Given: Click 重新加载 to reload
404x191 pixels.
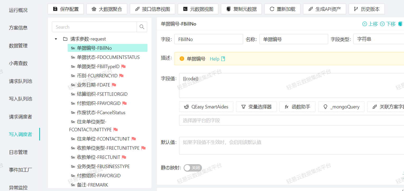Looking at the screenshot, I should point(282,9).
